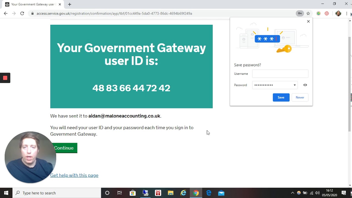
Task: Click the email aidan@maloneaccounting.co.uk text
Action: click(x=124, y=116)
